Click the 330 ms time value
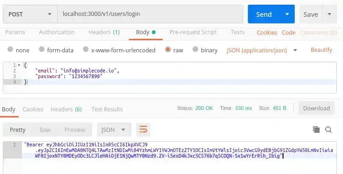The height and width of the screenshot is (174, 343). click(244, 109)
